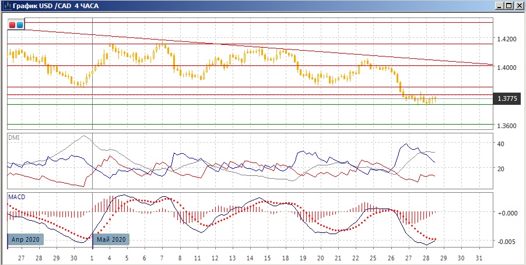Select the DMI indicator label
The image size is (526, 265).
tap(12, 137)
